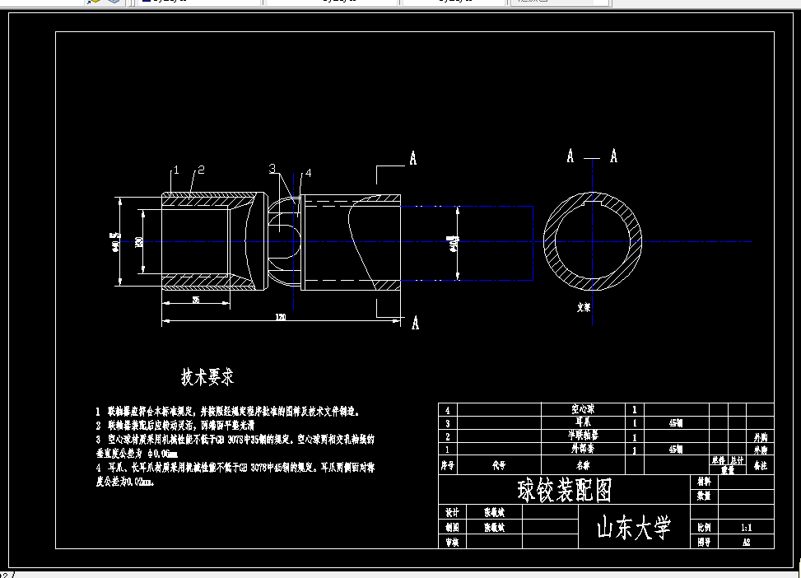Select the 山东大学 text in title block
This screenshot has width=801, height=578.
point(633,528)
